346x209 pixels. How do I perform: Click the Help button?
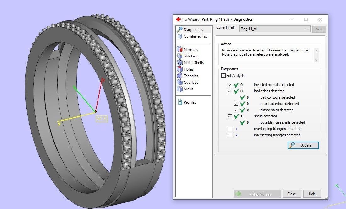(312, 194)
